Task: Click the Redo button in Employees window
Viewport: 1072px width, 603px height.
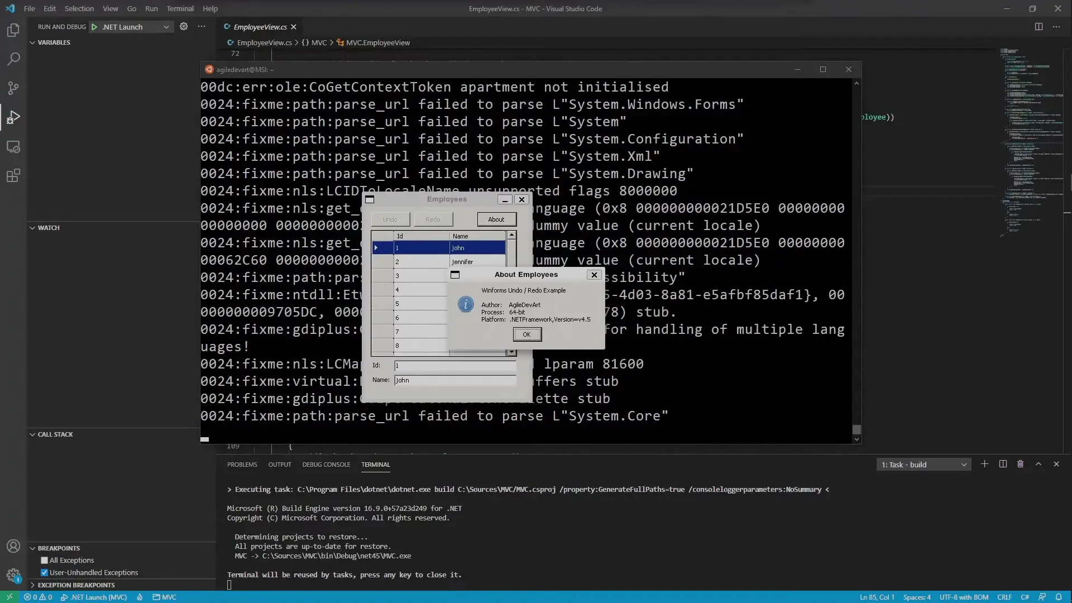Action: tap(433, 219)
